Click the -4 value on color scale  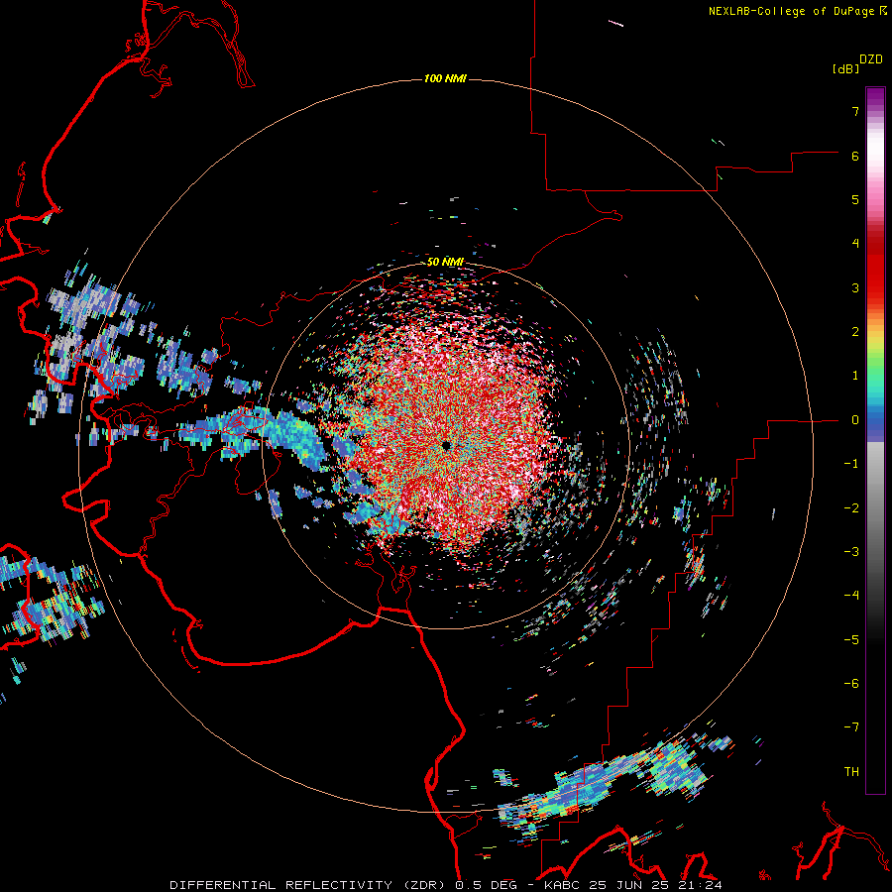click(x=851, y=596)
